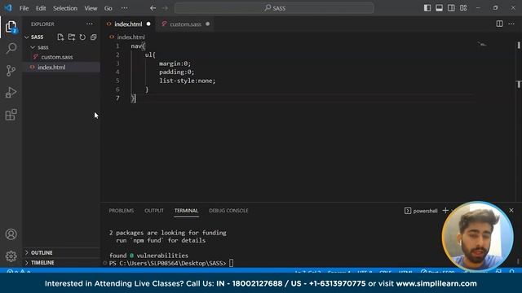
Task: Open the Go menu
Action: coord(108,8)
